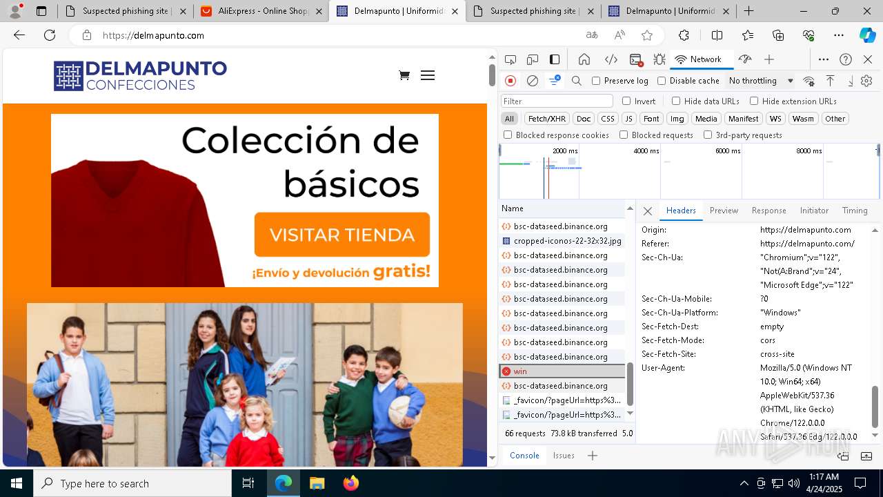Open the browser Extensions puzzle icon
This screenshot has height=497, width=883.
(x=684, y=35)
